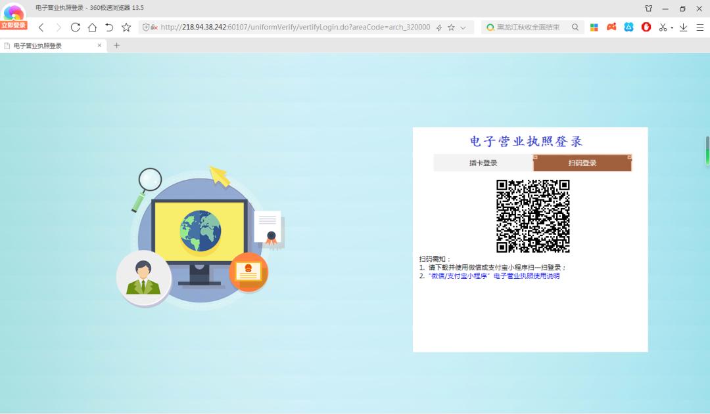710x414 pixels.
Task: Open favorites with the toolbar star icon
Action: click(x=126, y=28)
